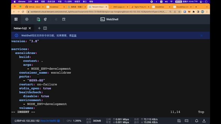Expand the Chrome tab search chevron

[x=207, y=7]
